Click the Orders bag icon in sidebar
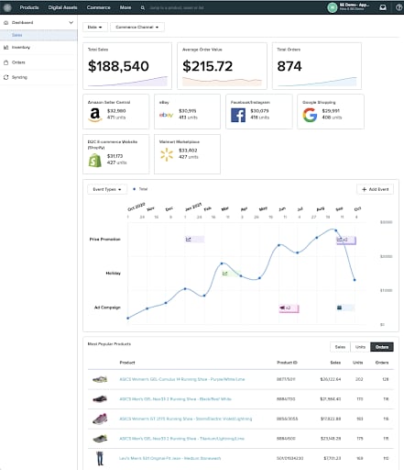The width and height of the screenshot is (404, 470). pos(5,62)
